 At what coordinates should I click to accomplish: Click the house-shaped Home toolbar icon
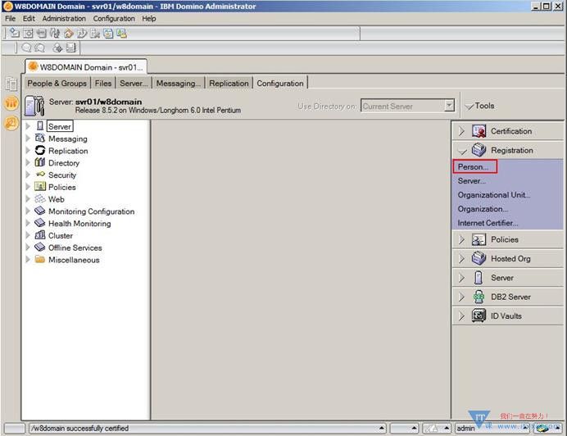click(x=68, y=34)
